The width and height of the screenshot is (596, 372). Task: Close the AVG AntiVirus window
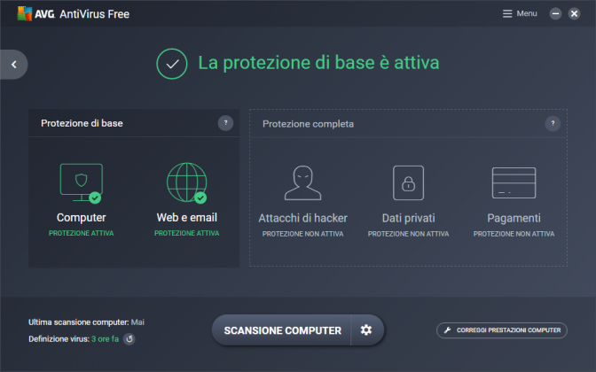pyautogui.click(x=574, y=13)
